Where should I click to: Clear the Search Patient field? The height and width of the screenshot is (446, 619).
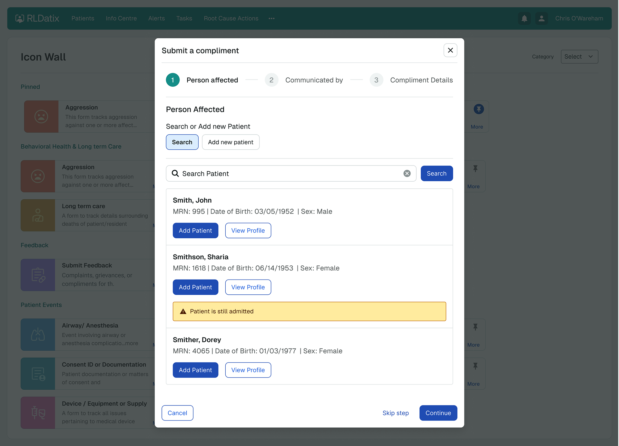407,174
